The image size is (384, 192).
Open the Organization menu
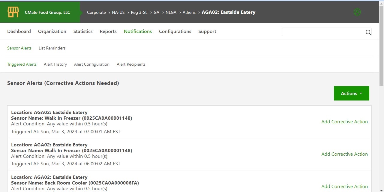tap(52, 31)
